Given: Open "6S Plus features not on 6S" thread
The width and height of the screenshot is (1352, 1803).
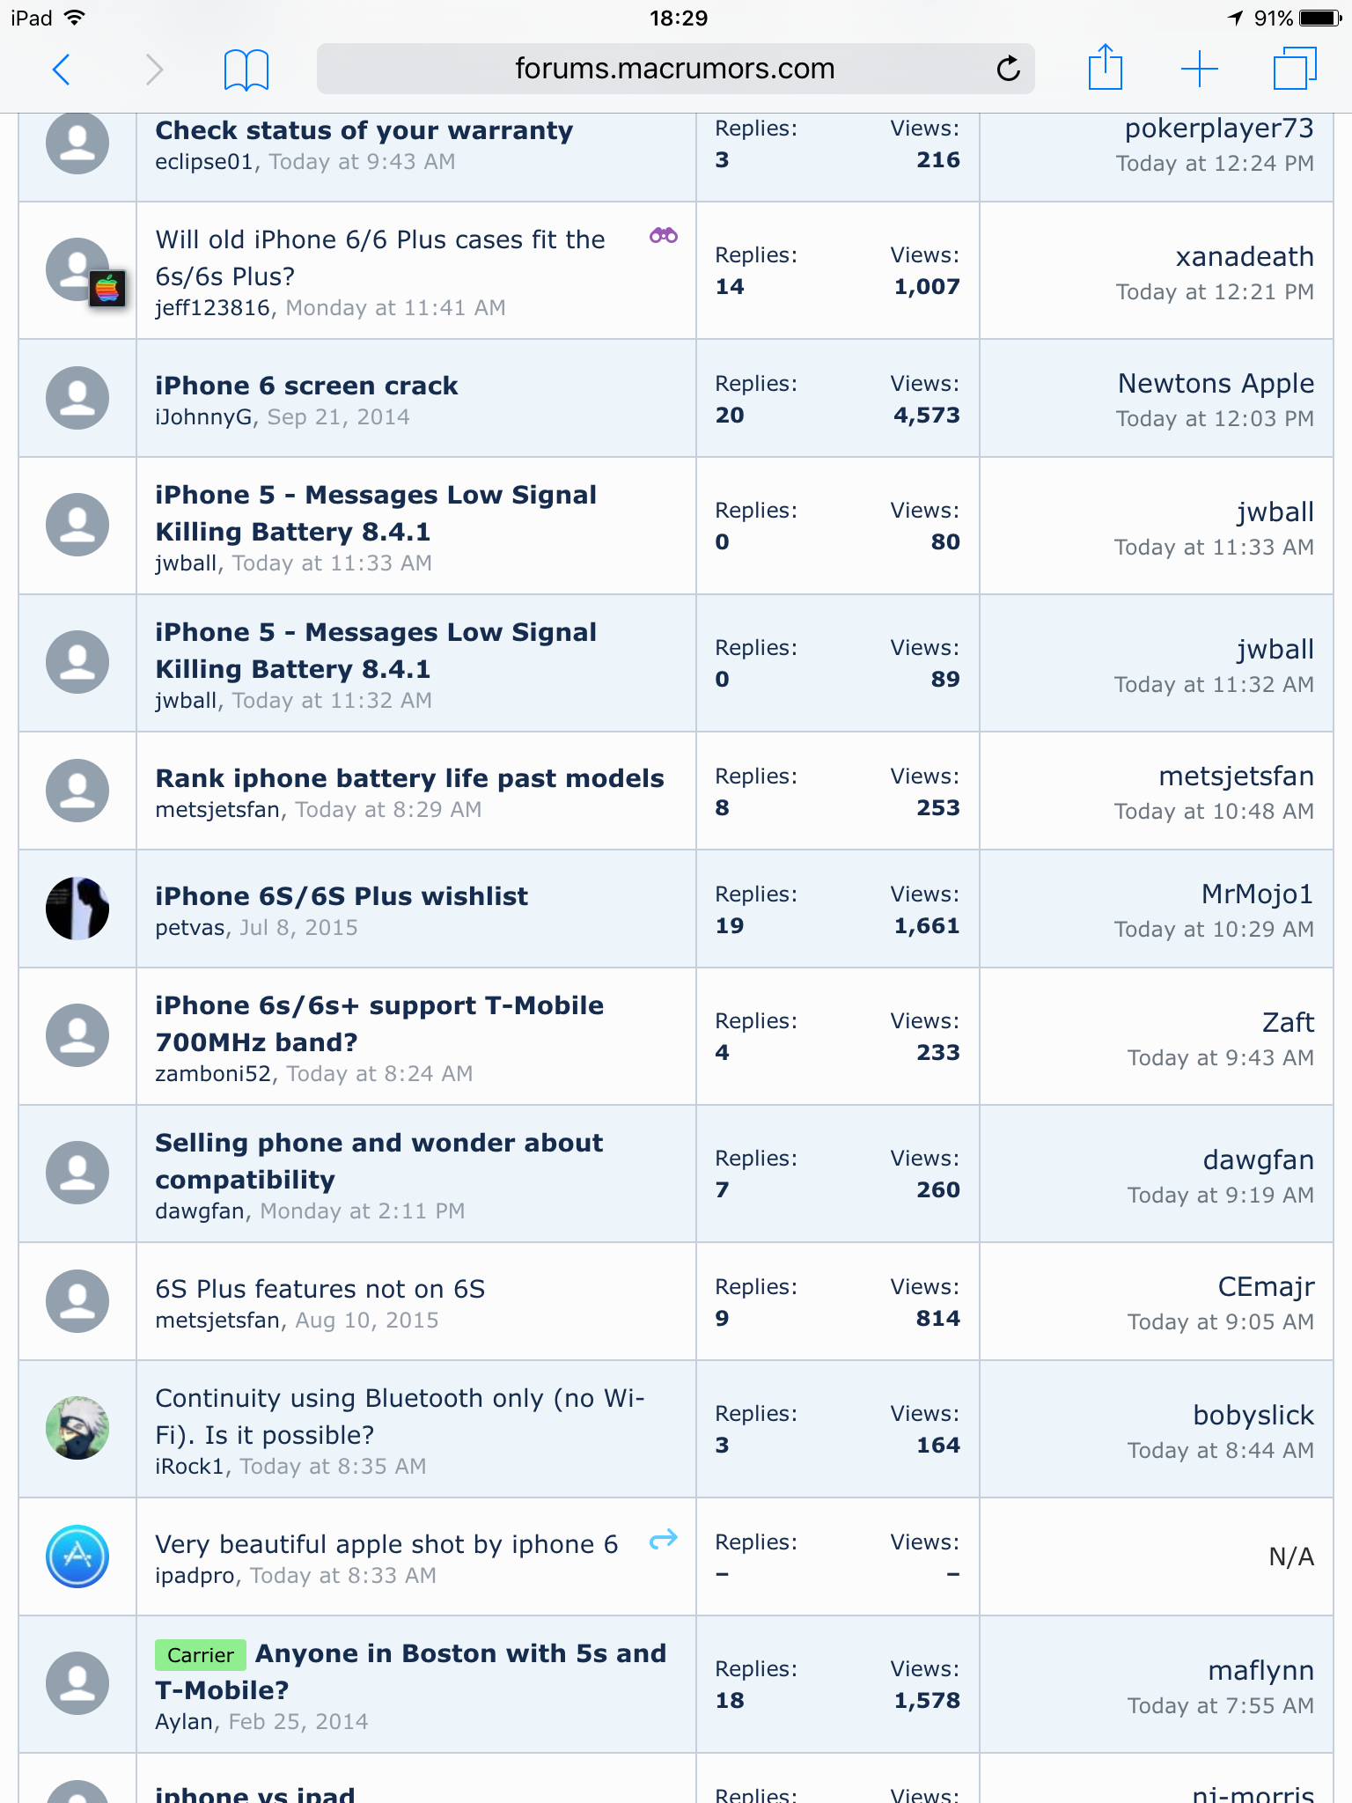Looking at the screenshot, I should (320, 1289).
